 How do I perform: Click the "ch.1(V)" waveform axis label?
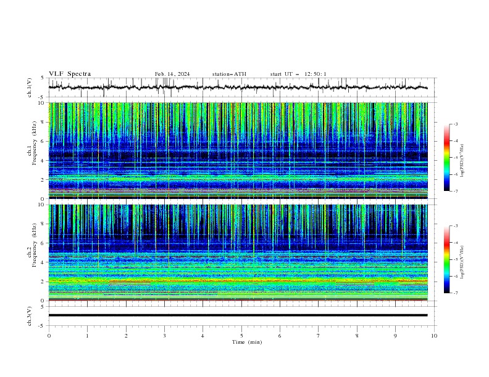coord(30,87)
